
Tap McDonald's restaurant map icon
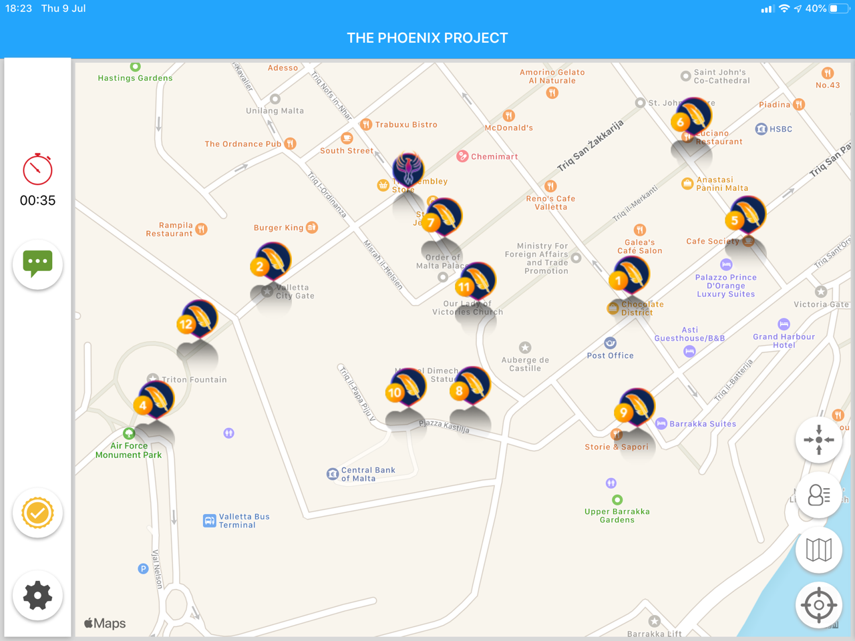point(509,116)
